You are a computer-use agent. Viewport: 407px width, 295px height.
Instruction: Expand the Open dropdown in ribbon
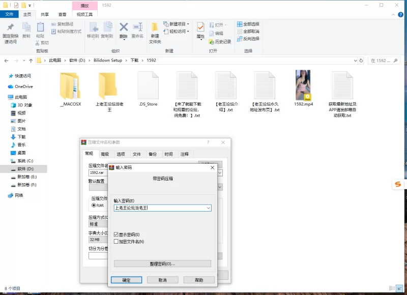click(225, 25)
